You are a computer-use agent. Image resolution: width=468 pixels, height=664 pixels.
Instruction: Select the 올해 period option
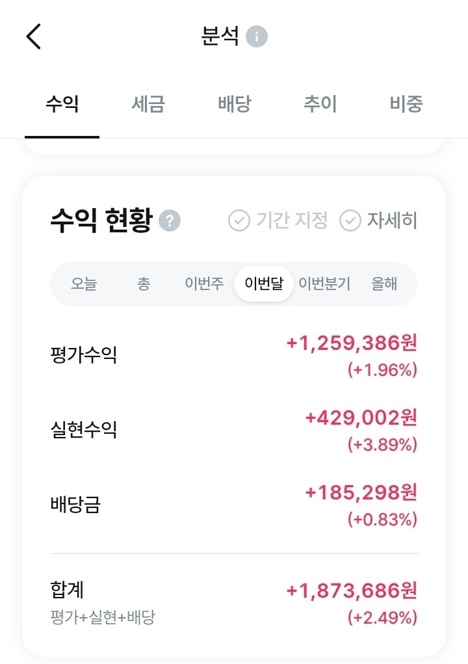(384, 284)
